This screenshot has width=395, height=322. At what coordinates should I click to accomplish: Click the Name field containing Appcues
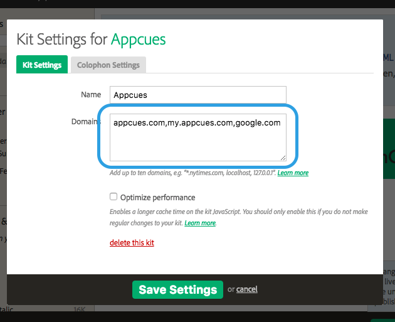[197, 95]
